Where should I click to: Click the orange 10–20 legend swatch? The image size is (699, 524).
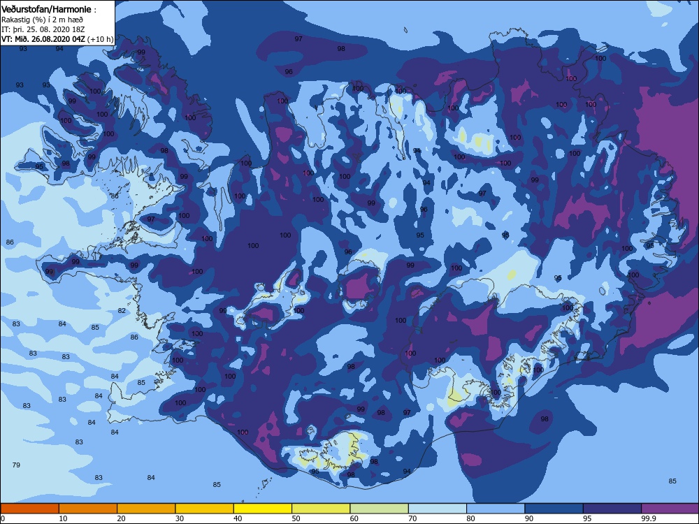pos(88,509)
